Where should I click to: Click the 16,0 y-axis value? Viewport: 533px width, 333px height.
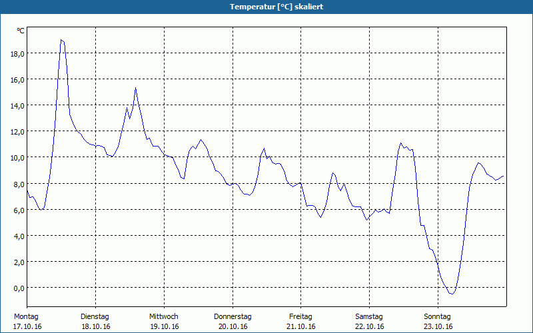17,80
